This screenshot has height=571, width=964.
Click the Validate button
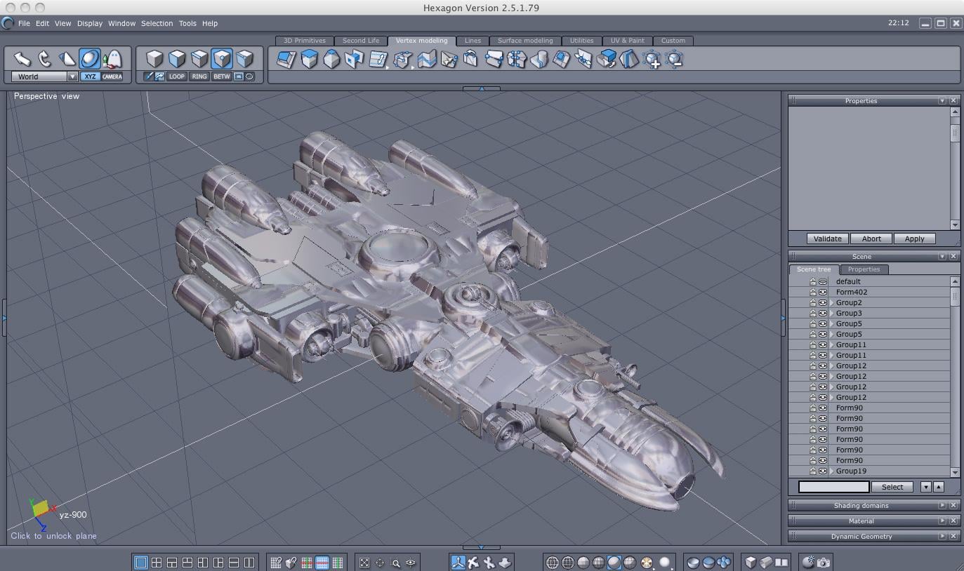[827, 239]
